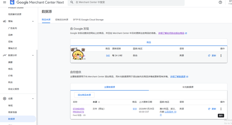
Task: Open the 详细了解如何自动添加商品 link
Action: (171, 33)
